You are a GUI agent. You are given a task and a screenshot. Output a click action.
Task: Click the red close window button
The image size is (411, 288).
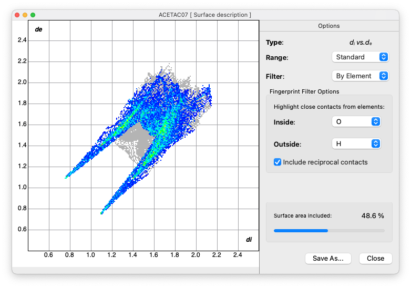click(16, 15)
